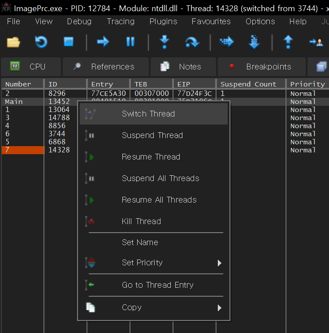The image size is (329, 333).
Task: Click the Resume All Threads play icon
Action: [91, 200]
